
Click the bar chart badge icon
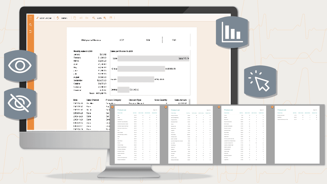tap(232, 32)
